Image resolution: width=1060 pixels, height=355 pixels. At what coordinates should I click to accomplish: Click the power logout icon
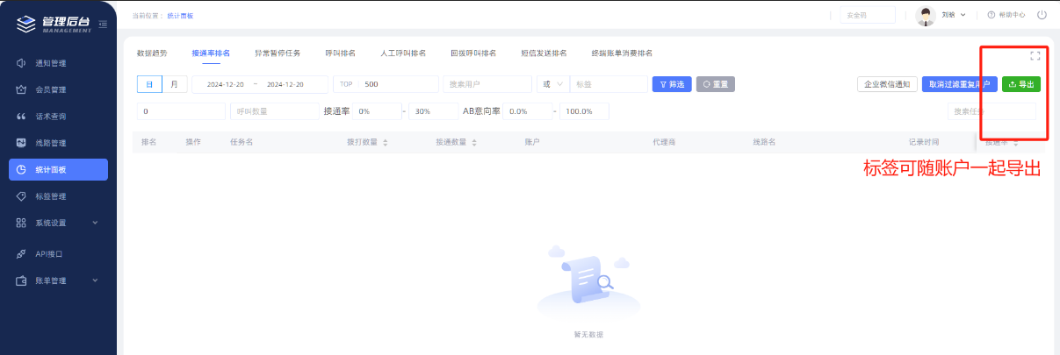pyautogui.click(x=1042, y=15)
